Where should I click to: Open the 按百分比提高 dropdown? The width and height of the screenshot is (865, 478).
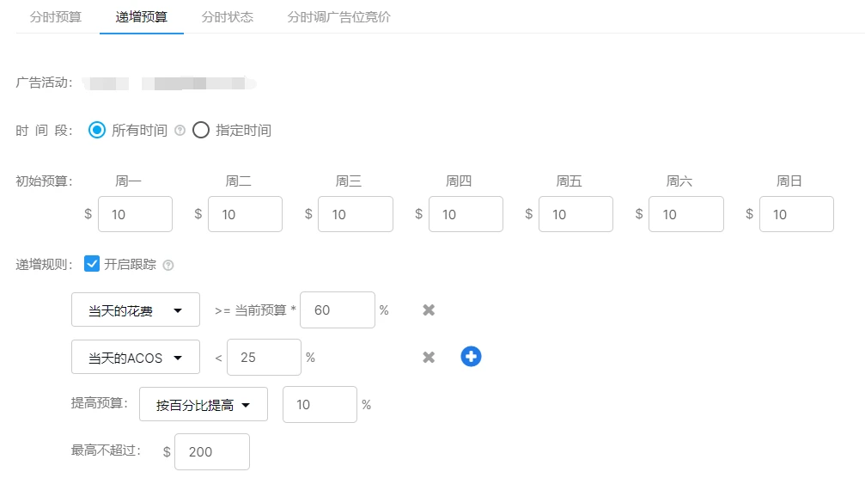coord(203,405)
